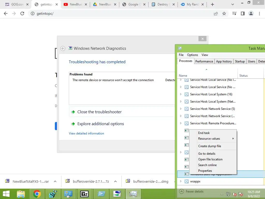
Task: Open a new Chrome tab
Action: (212, 5)
